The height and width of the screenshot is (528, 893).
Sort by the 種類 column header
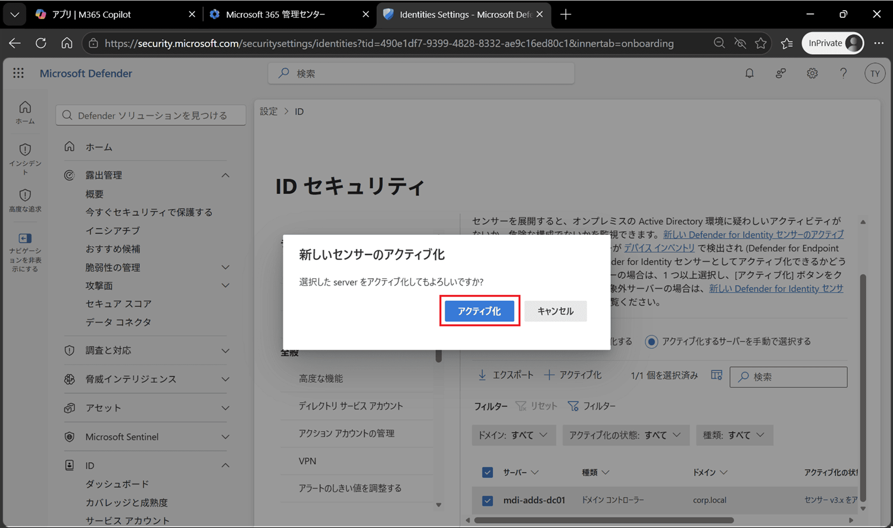click(595, 472)
